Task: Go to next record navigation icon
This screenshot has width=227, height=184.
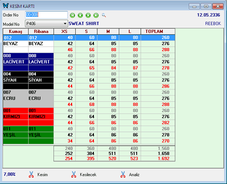Action: 88,15
